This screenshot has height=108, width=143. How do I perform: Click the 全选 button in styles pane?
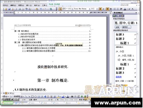pos(117,27)
